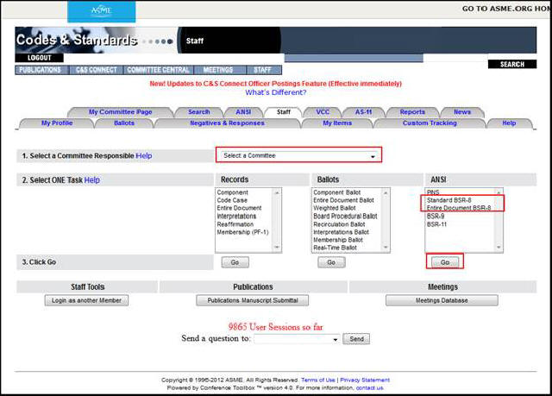Click the Send button
The width and height of the screenshot is (552, 396).
tap(356, 339)
